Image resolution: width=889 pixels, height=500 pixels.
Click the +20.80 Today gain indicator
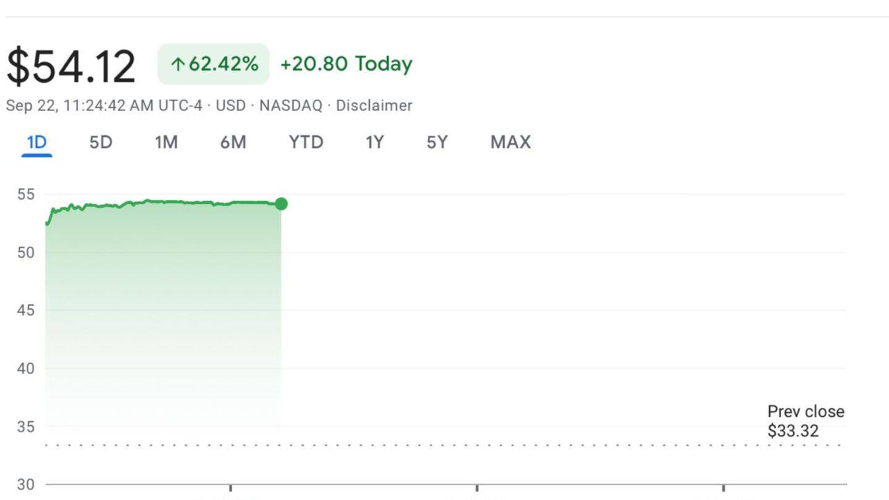[x=346, y=63]
